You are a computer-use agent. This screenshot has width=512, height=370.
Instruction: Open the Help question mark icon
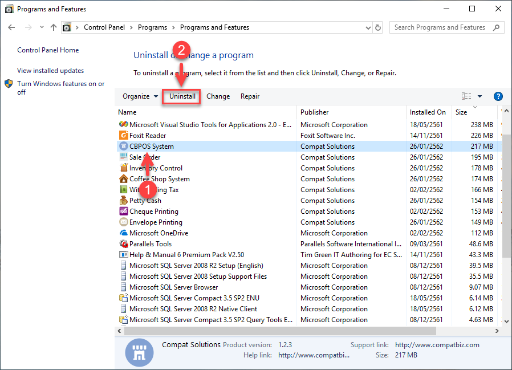pyautogui.click(x=498, y=96)
